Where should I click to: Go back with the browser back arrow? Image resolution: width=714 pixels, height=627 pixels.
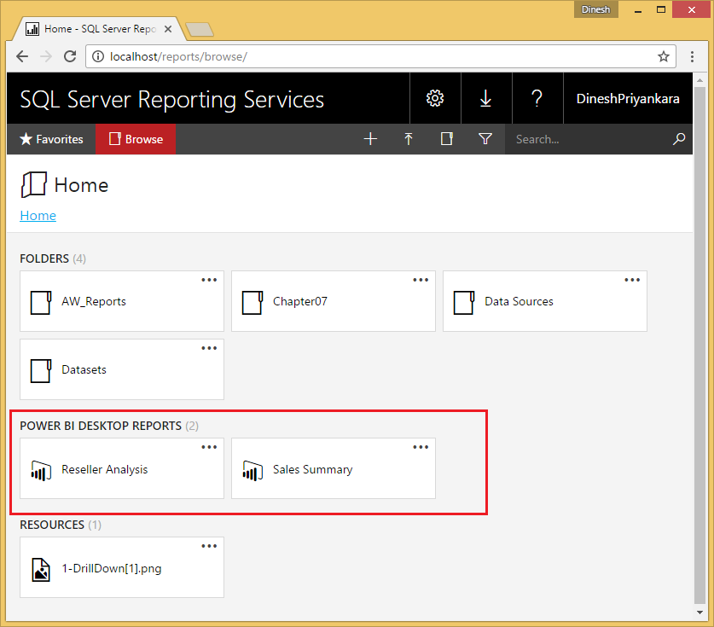[22, 56]
